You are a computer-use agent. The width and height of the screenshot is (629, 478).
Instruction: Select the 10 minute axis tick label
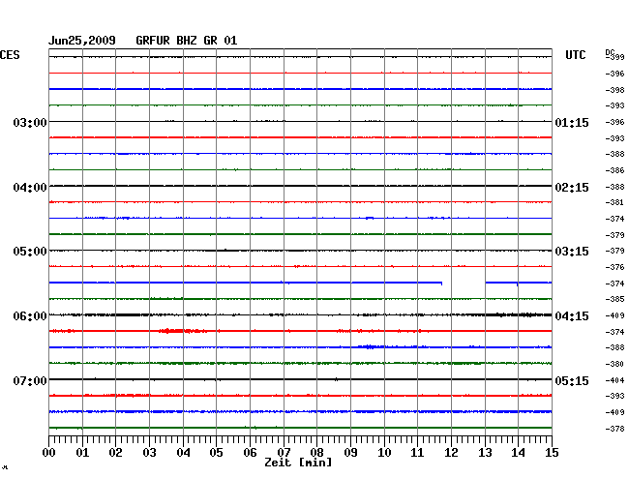point(384,453)
